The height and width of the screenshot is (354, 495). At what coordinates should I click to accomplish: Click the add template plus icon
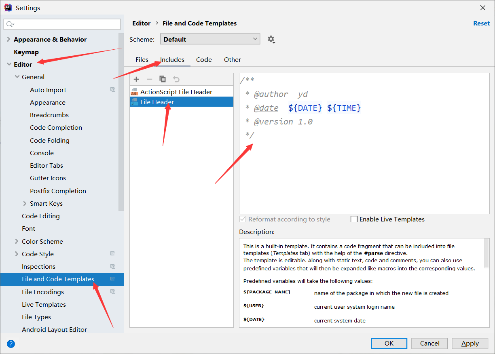coord(136,79)
